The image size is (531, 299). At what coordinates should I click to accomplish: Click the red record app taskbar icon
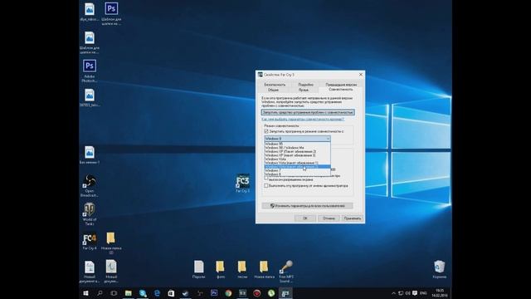pos(256,293)
